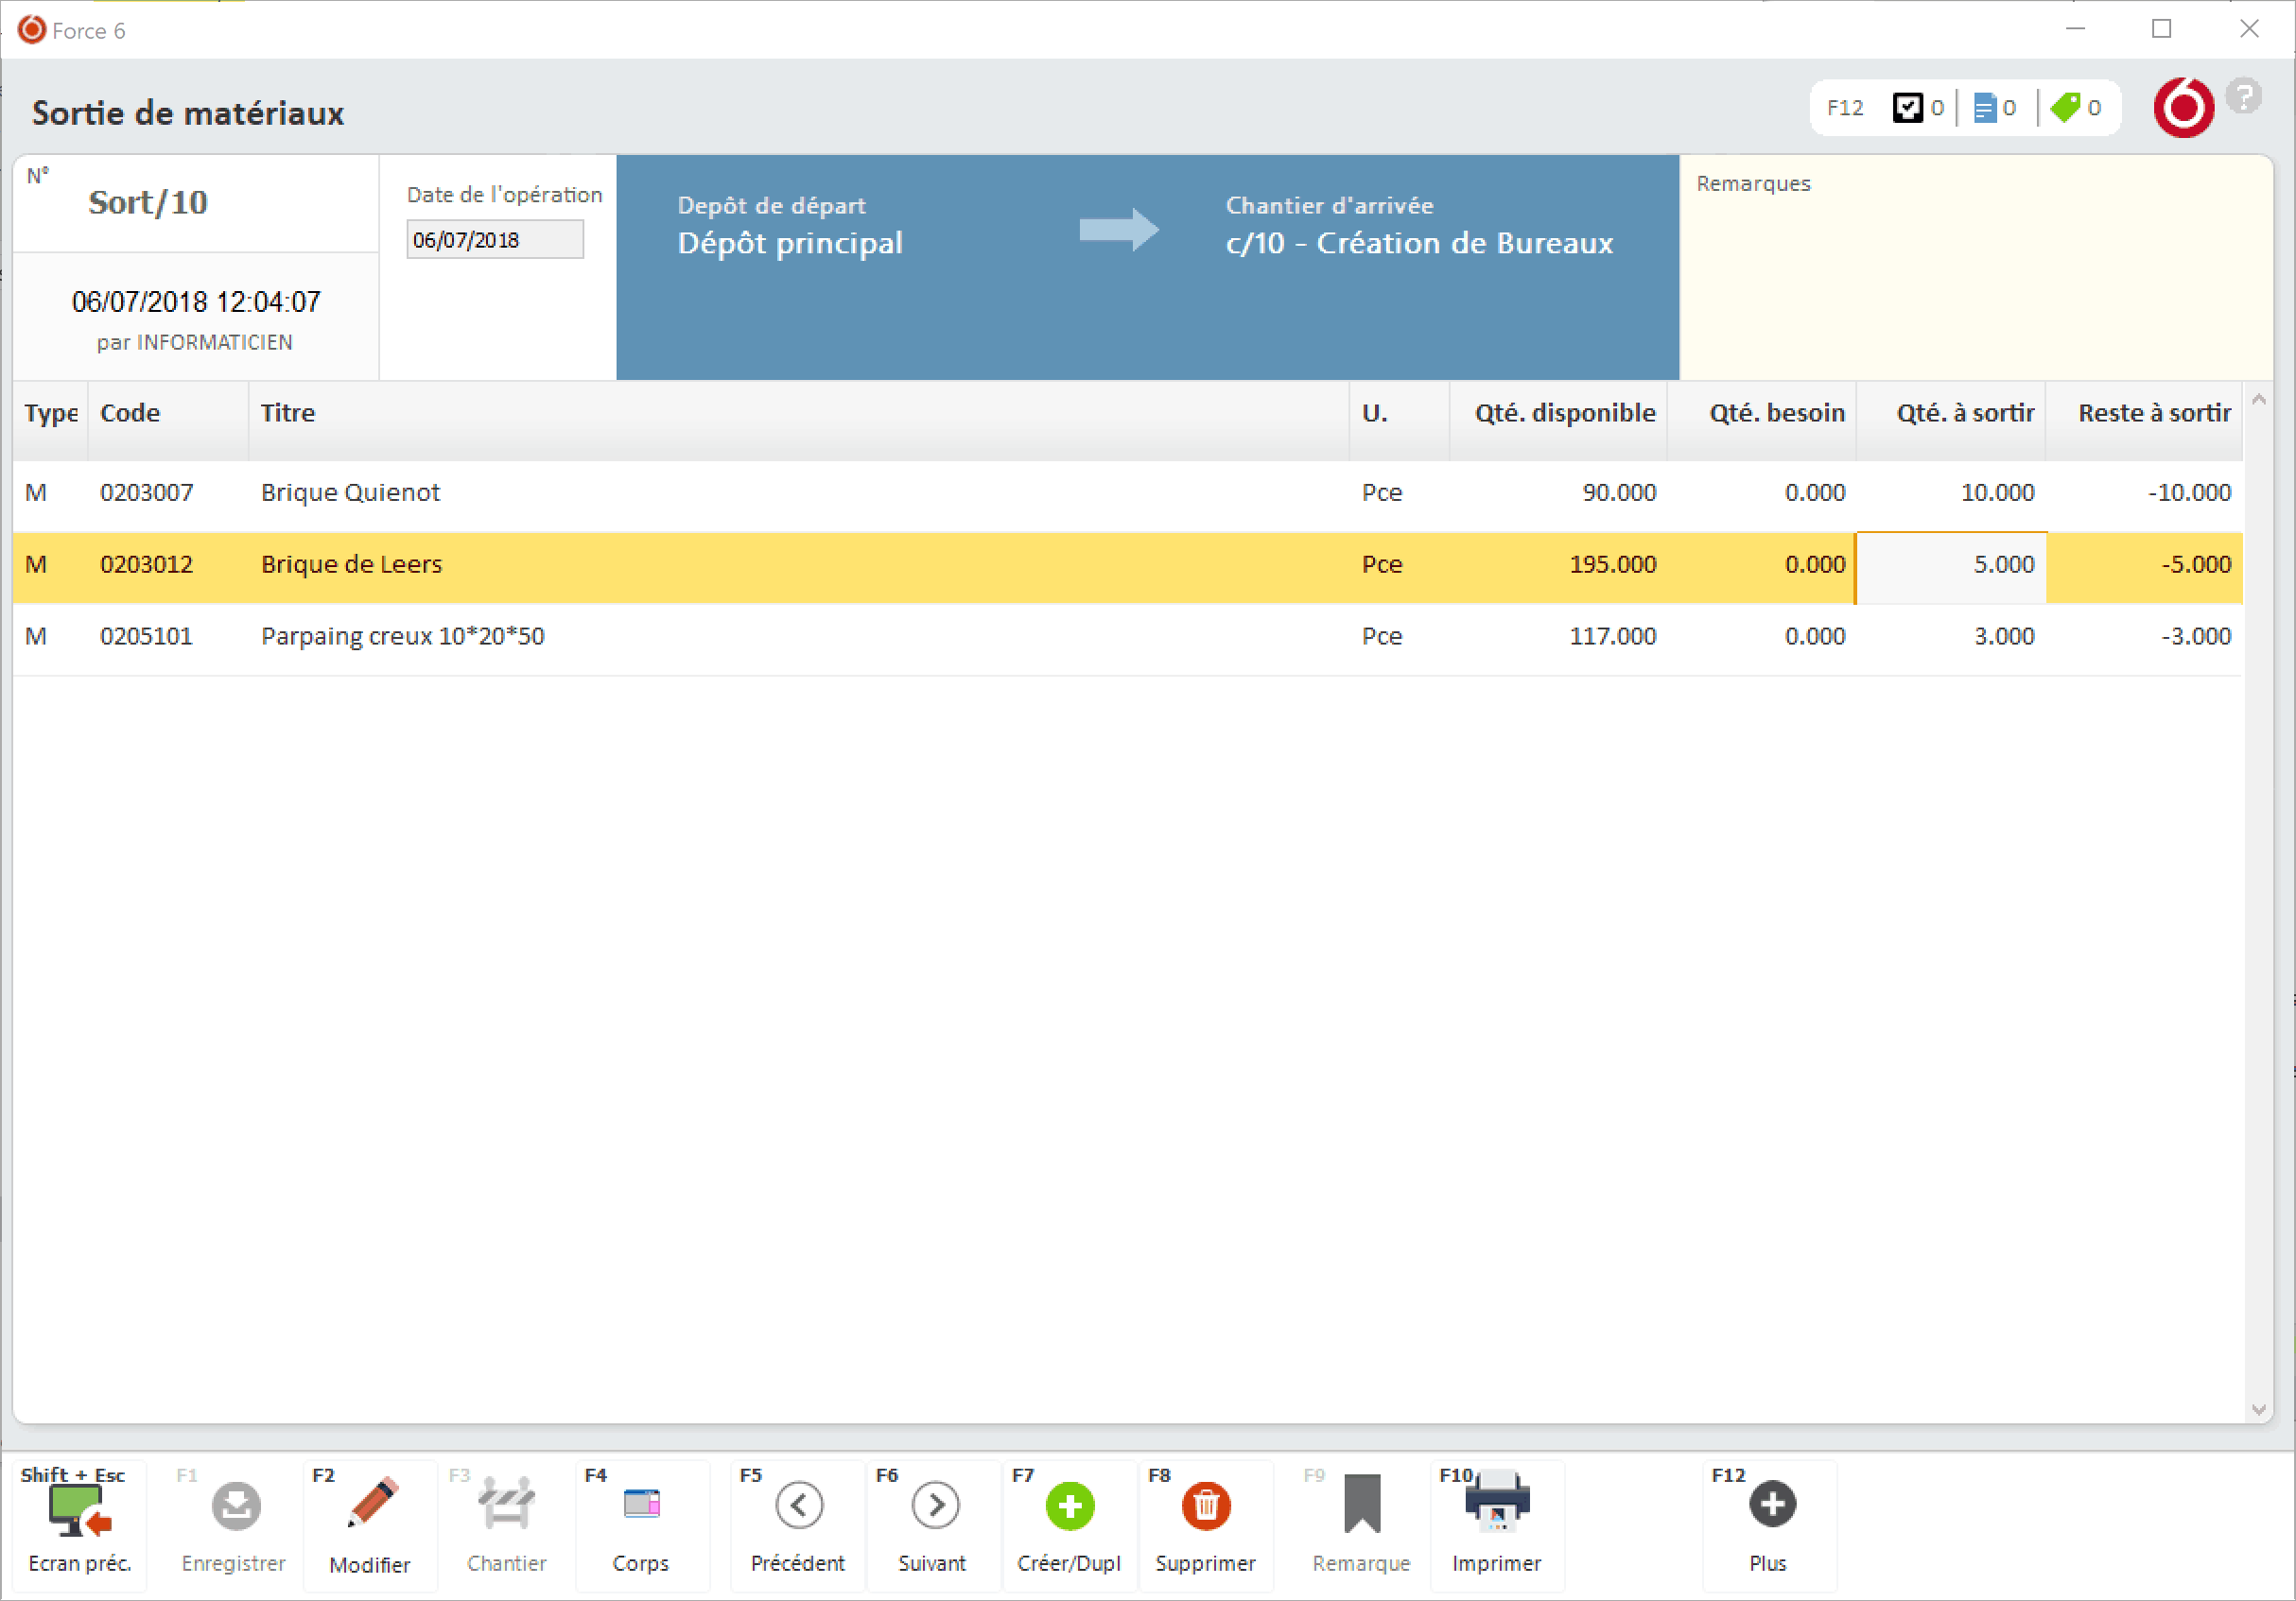Image resolution: width=2296 pixels, height=1601 pixels.
Task: Click quantity to remove 10.000
Action: click(1997, 492)
